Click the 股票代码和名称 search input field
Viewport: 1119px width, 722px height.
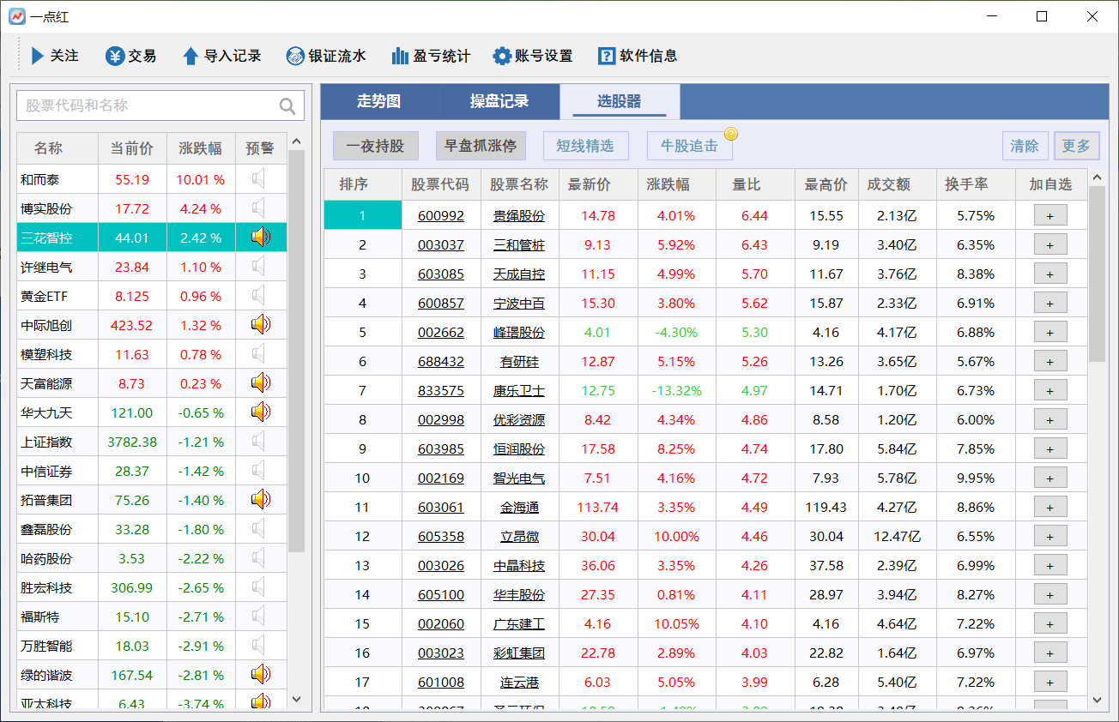click(x=146, y=105)
